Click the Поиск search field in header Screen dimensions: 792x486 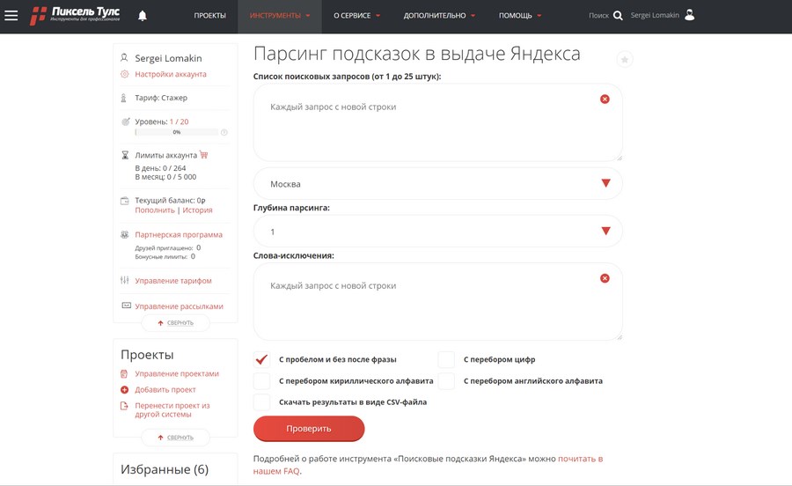coord(598,16)
